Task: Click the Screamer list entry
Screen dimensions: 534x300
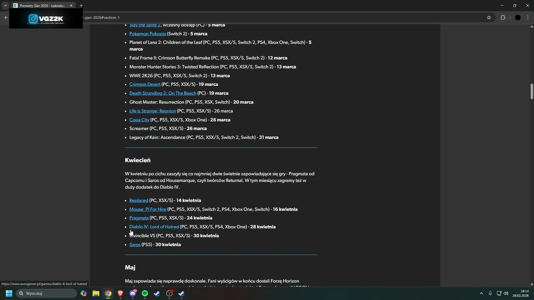Action: click(168, 129)
